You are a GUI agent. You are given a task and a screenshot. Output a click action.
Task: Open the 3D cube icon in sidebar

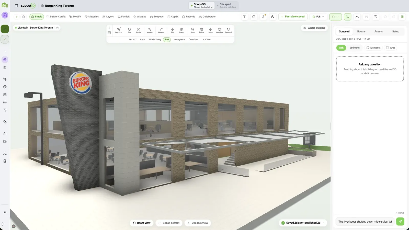pyautogui.click(x=5, y=60)
